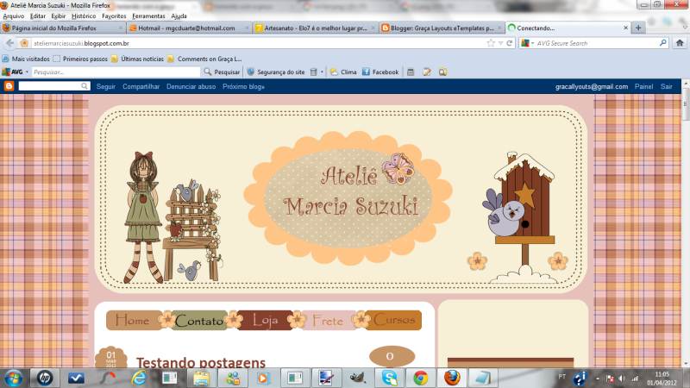
Task: Click the AVG trash can icon
Action: (x=313, y=72)
